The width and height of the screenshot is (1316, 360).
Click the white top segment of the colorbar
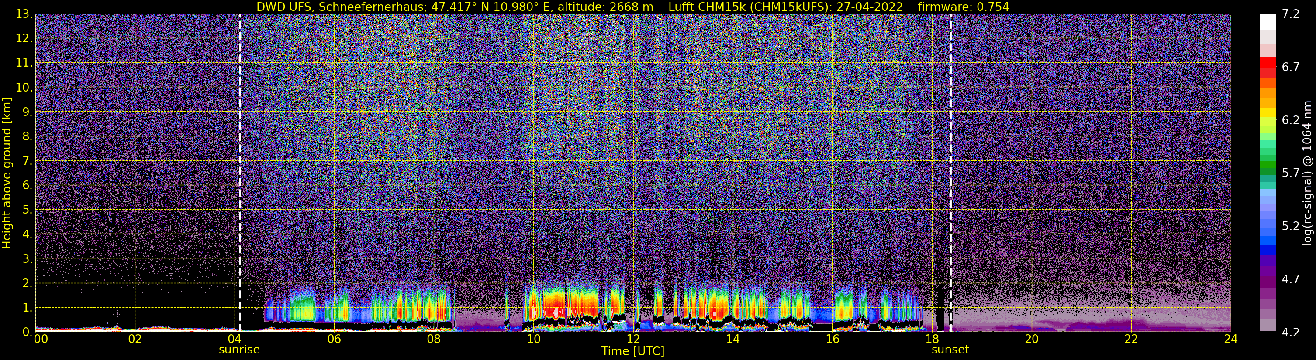point(1268,22)
